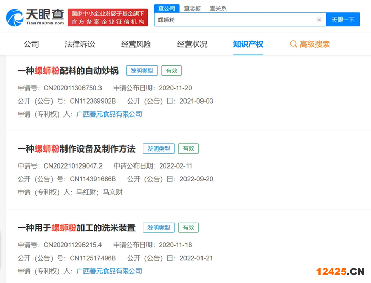Open the 公司 results tab

coord(31,44)
